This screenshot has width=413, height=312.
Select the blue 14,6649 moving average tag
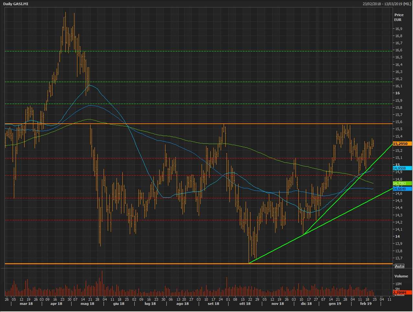pos(402,189)
